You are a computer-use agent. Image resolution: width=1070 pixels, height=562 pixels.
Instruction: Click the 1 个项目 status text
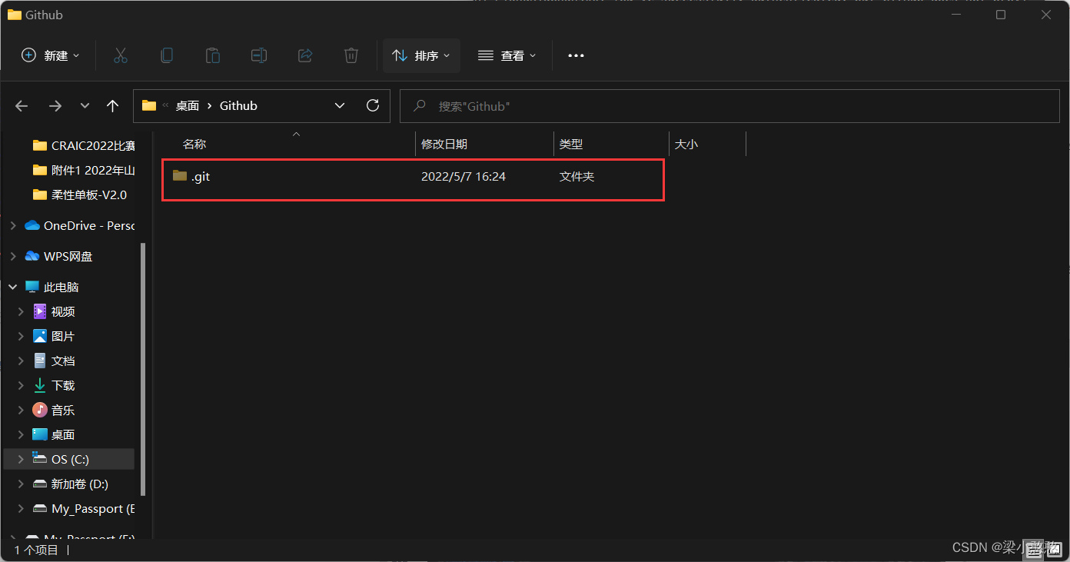pyautogui.click(x=36, y=550)
